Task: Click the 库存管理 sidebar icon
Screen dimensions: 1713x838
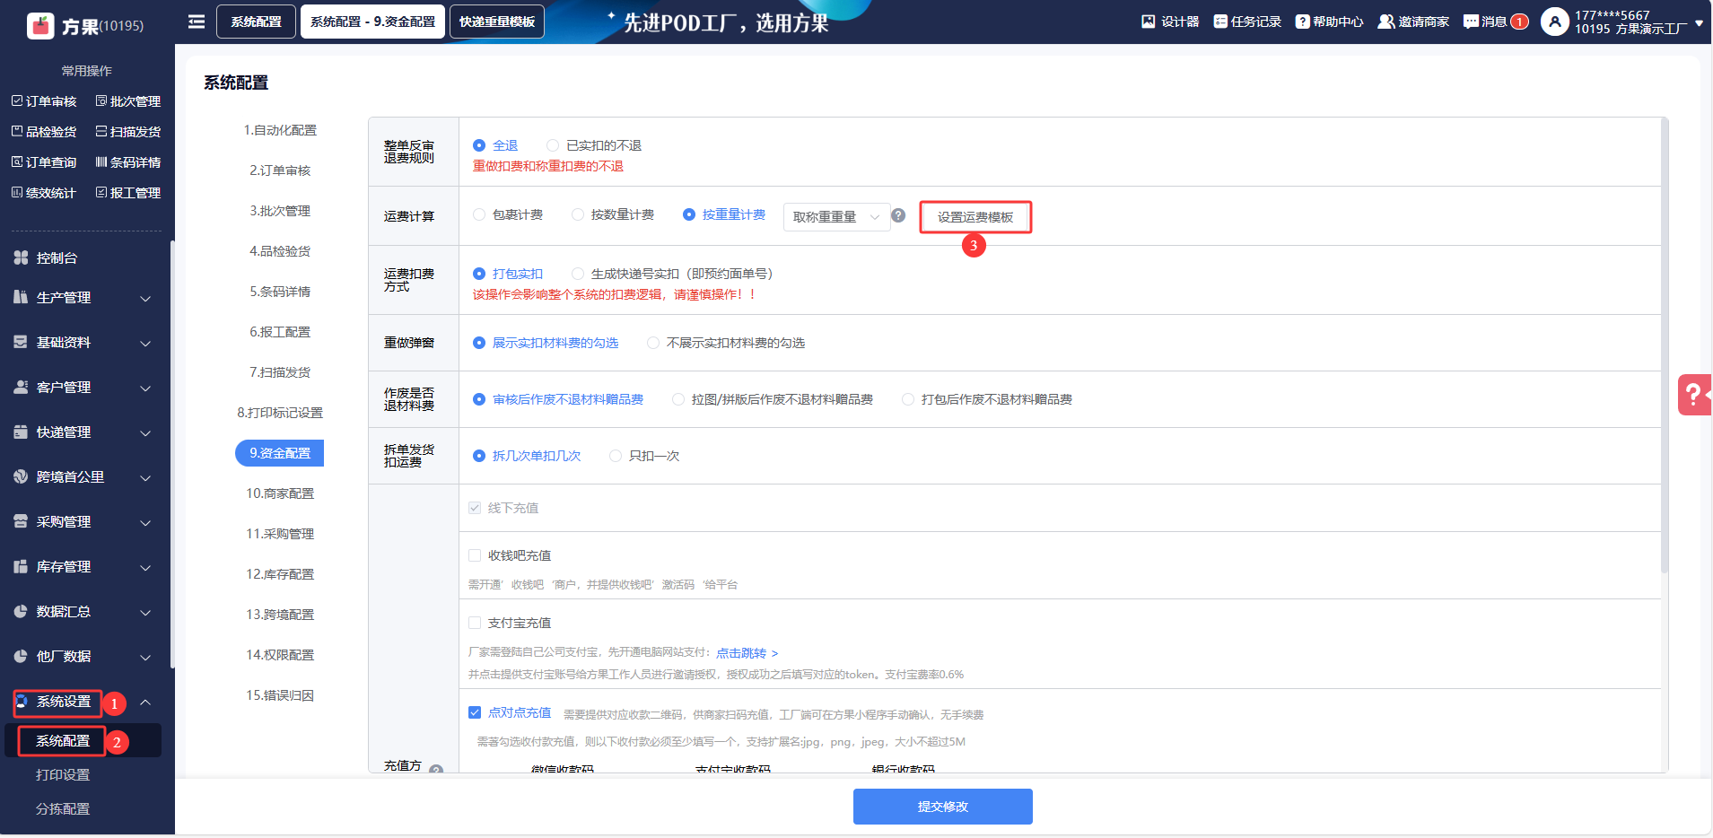Action: (21, 566)
